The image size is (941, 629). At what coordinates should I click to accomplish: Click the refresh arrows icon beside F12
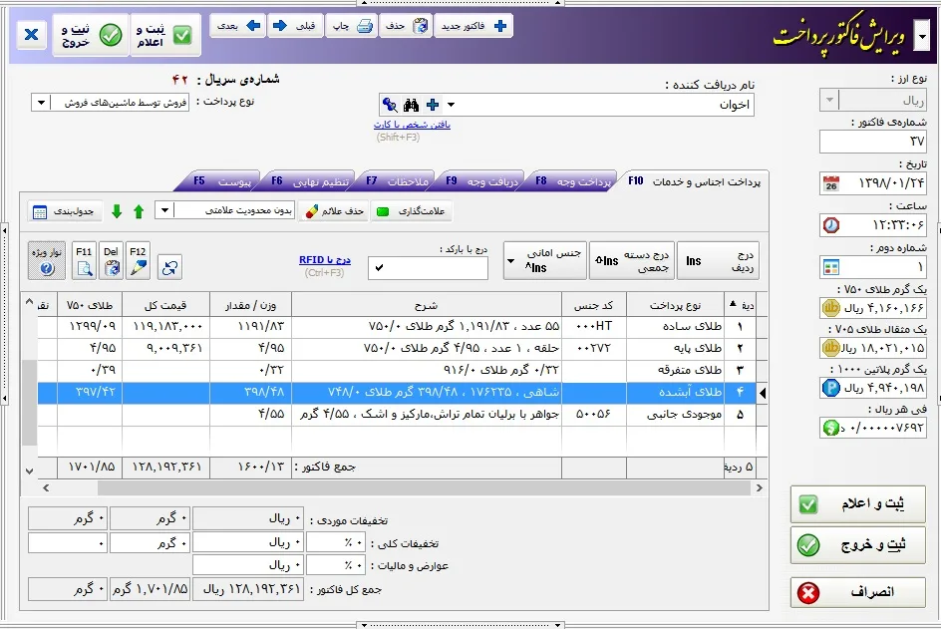point(169,267)
